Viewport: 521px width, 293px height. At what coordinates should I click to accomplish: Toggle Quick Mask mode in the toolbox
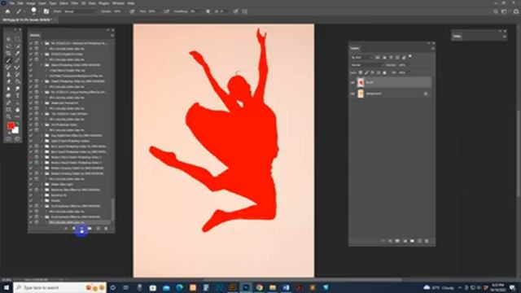[9, 139]
